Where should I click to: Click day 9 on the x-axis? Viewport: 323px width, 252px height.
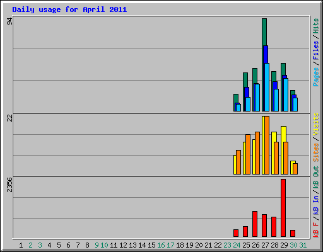click(97, 245)
